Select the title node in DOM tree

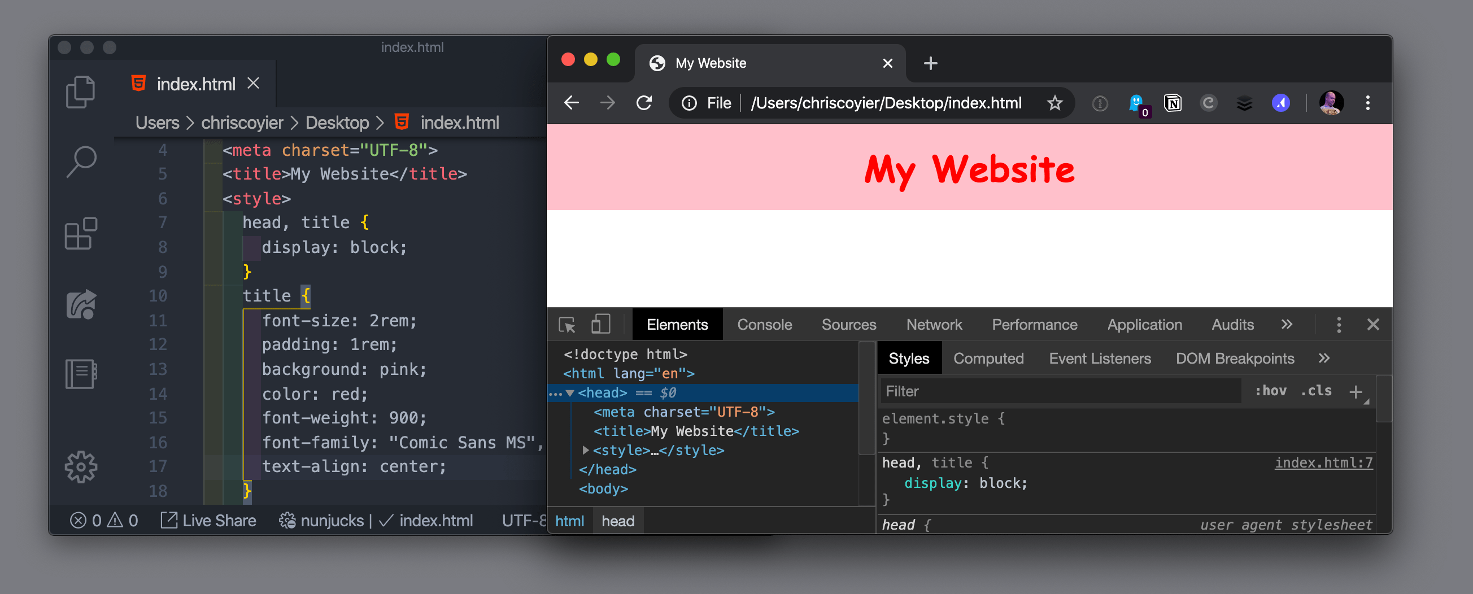click(x=696, y=431)
